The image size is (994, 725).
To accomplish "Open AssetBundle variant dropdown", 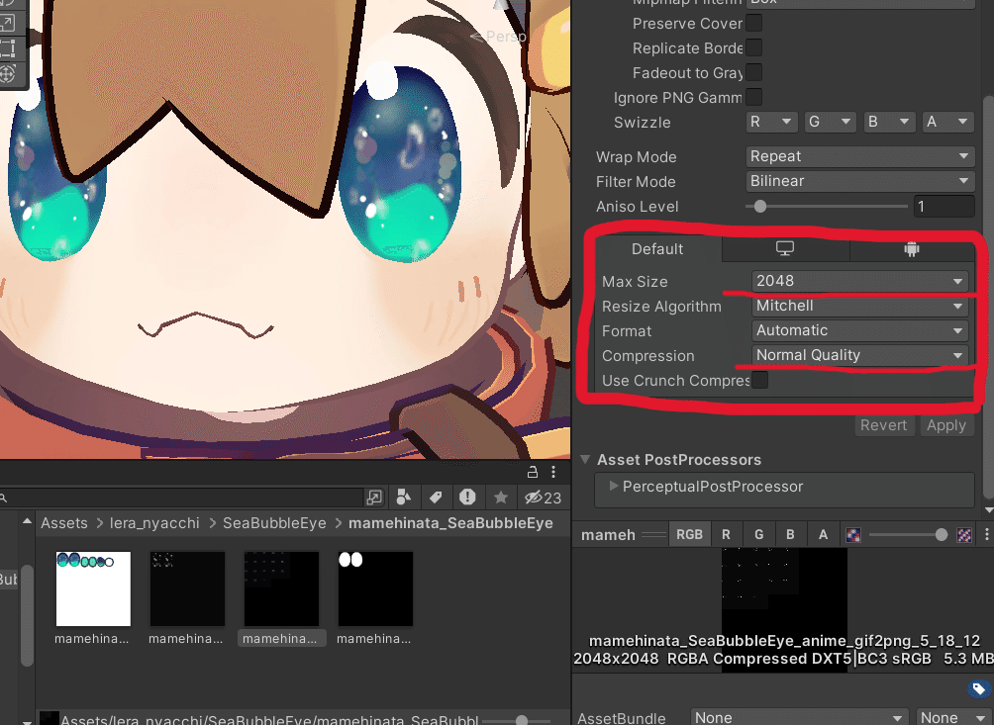I will point(953,717).
